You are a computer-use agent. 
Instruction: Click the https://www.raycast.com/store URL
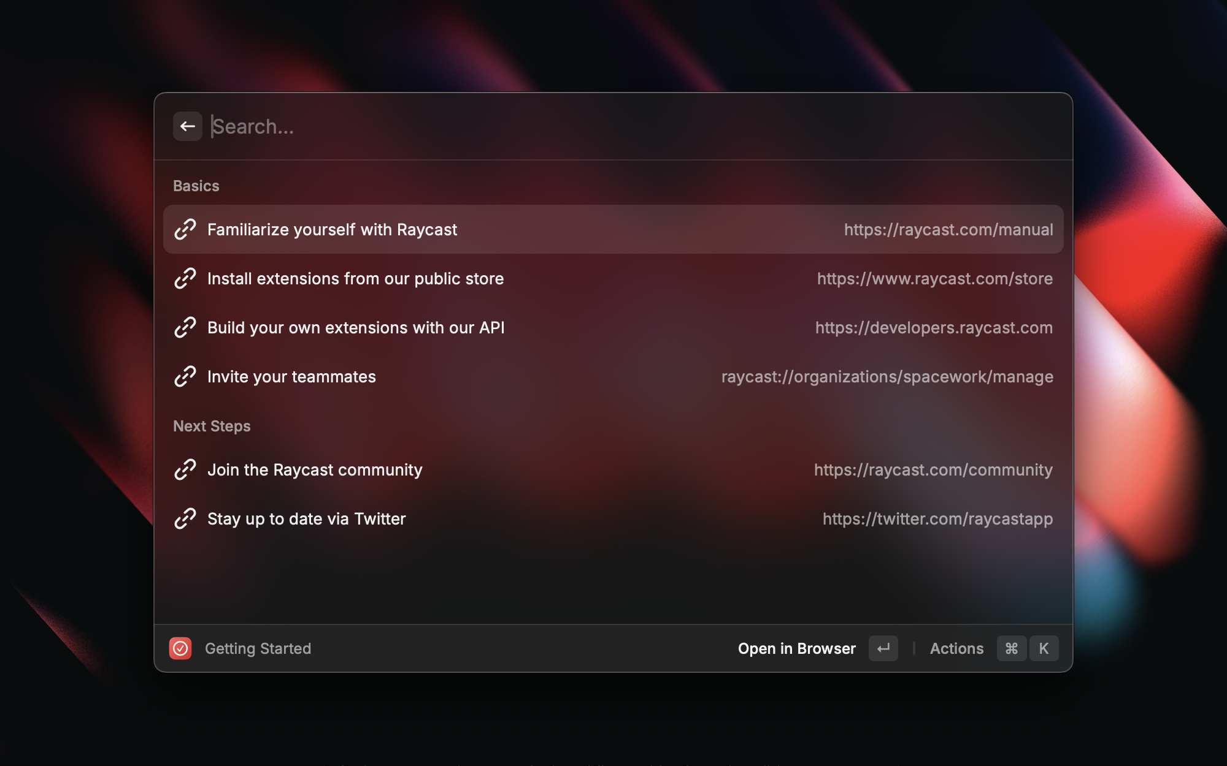935,279
